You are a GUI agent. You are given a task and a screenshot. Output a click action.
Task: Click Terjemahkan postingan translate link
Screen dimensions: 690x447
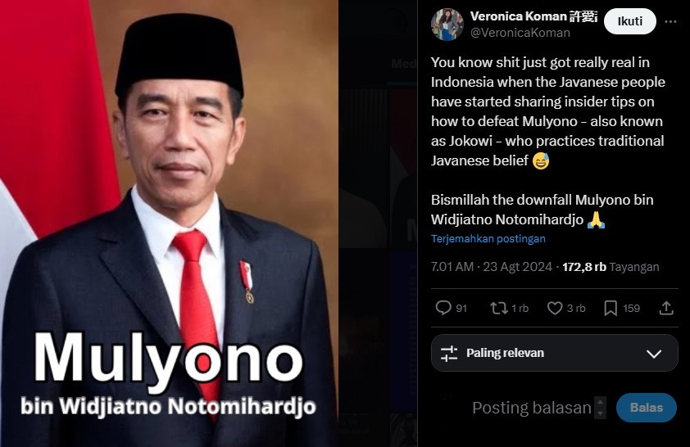[x=488, y=239]
